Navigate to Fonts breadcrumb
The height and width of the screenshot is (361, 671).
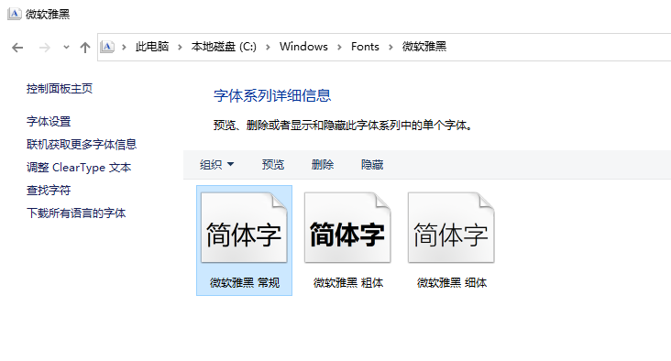[365, 47]
